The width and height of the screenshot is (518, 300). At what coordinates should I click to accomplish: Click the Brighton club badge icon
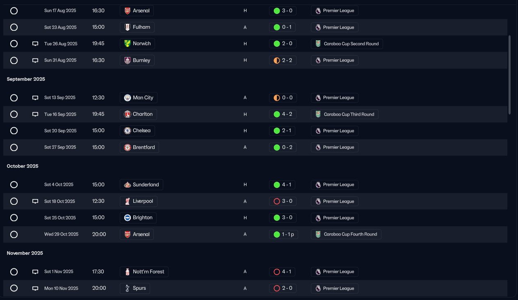127,218
